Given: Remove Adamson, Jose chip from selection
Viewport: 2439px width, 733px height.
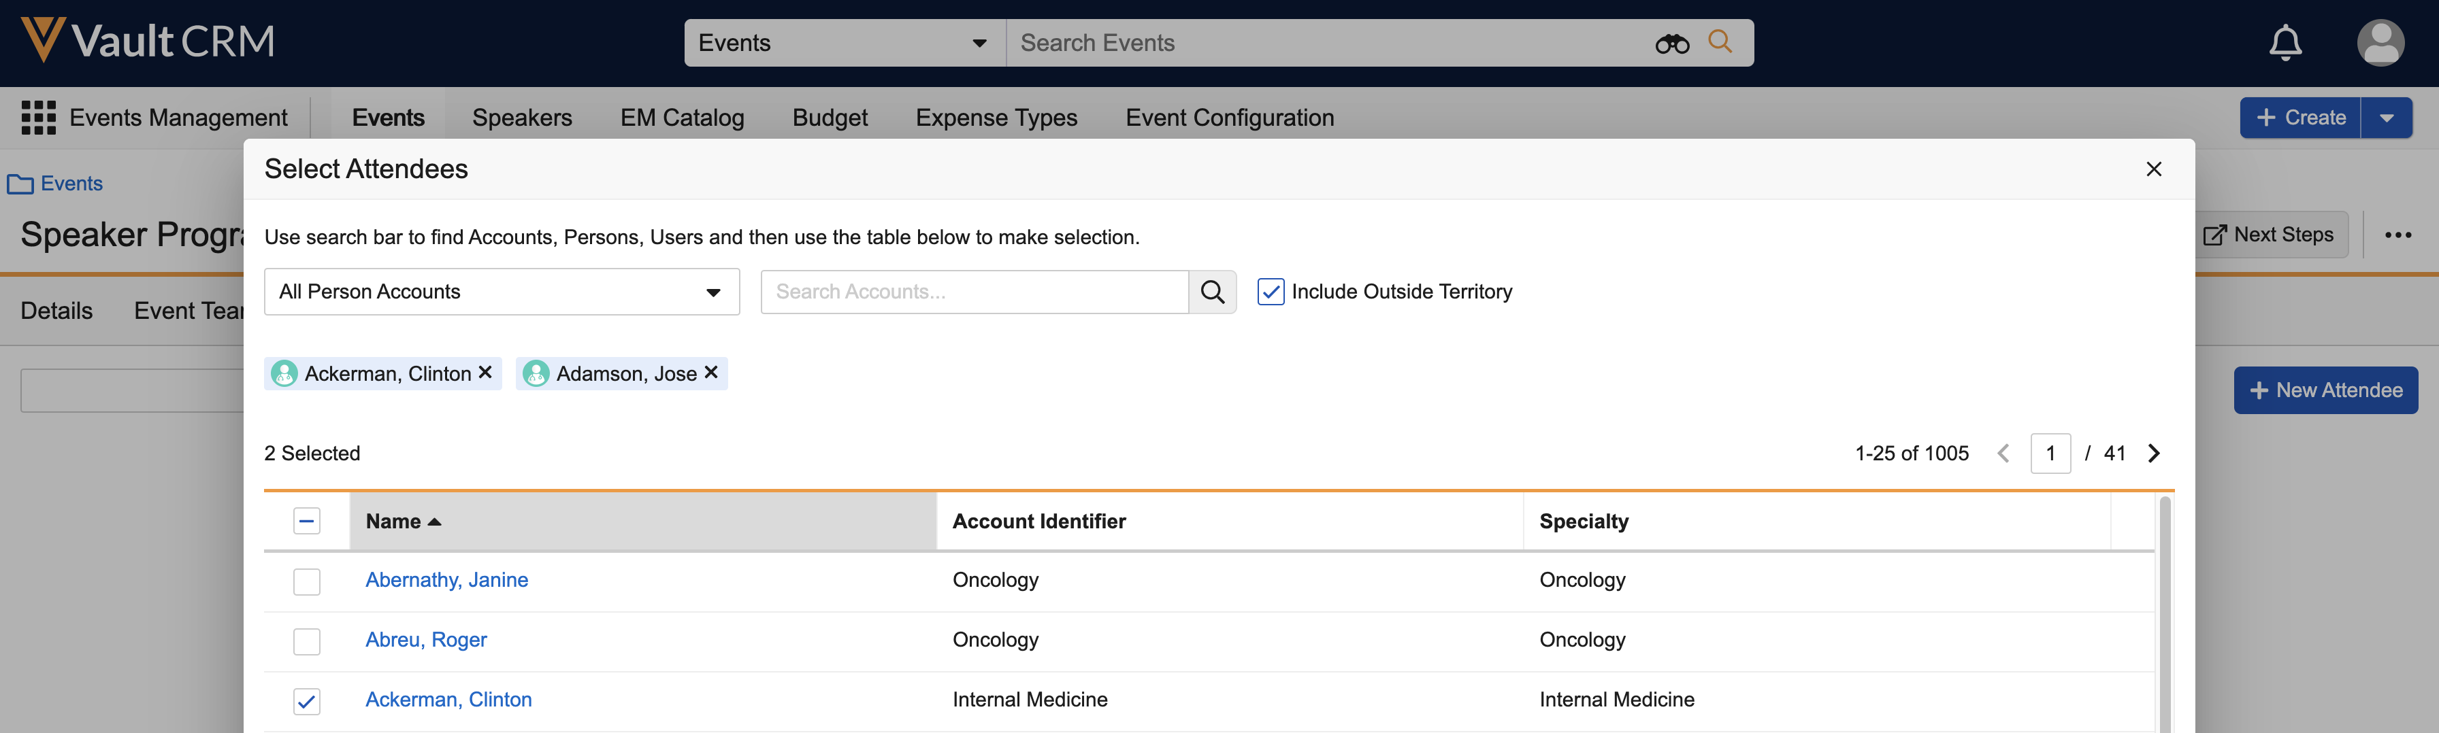Looking at the screenshot, I should [x=711, y=373].
